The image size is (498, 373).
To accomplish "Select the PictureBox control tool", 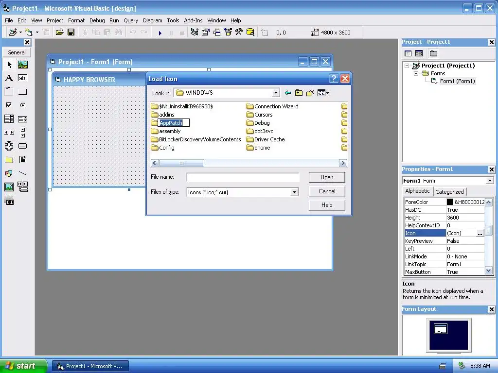I will click(22, 65).
